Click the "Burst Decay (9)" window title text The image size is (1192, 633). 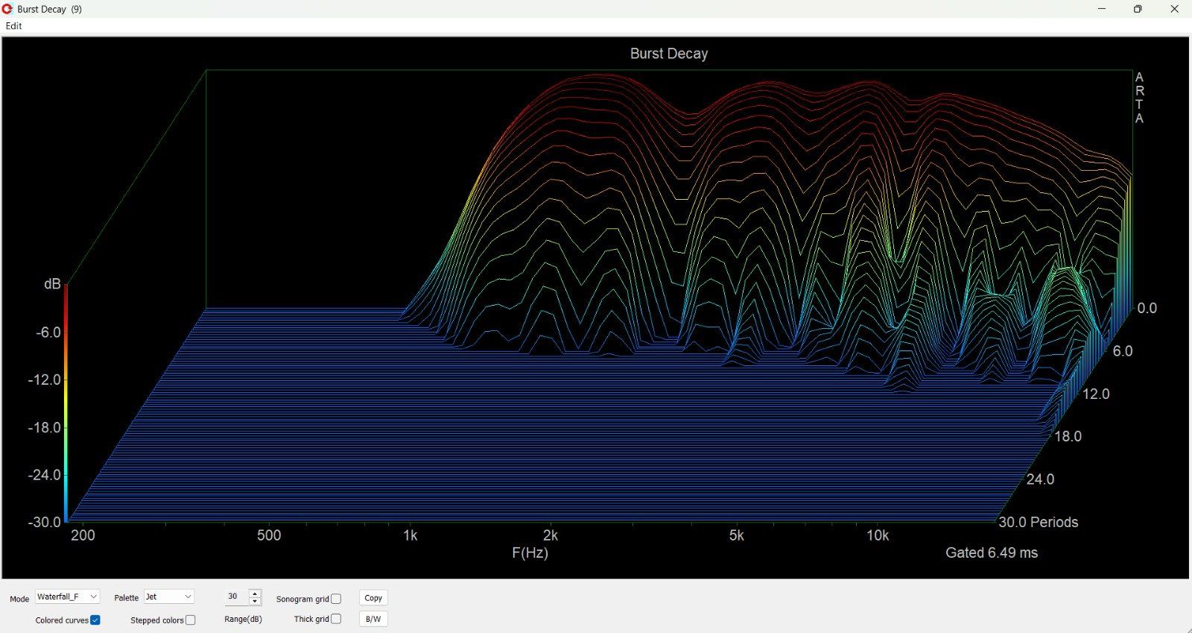50,9
